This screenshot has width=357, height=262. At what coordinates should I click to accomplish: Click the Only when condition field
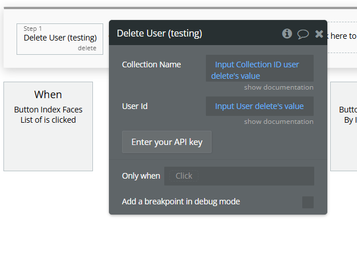pos(239,176)
